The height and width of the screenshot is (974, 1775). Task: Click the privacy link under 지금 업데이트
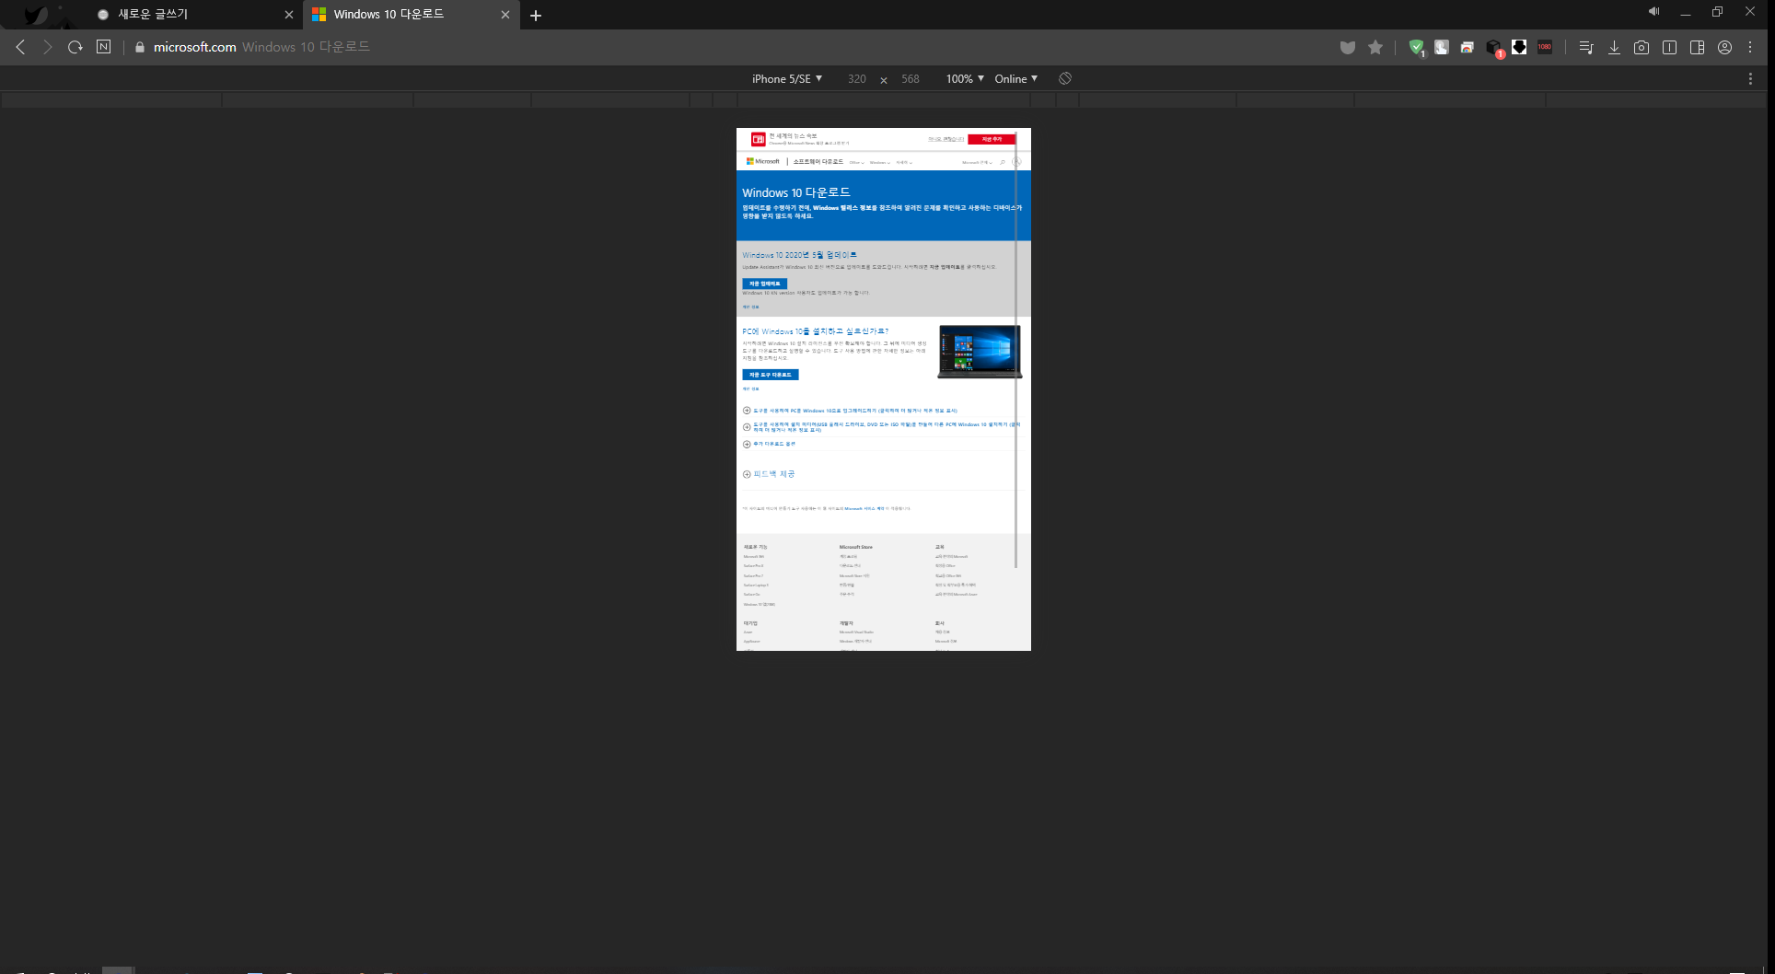[751, 307]
